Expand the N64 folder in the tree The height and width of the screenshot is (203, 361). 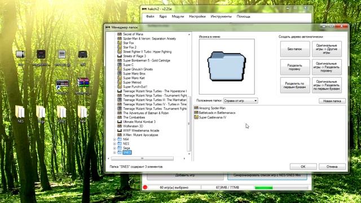(x=115, y=139)
